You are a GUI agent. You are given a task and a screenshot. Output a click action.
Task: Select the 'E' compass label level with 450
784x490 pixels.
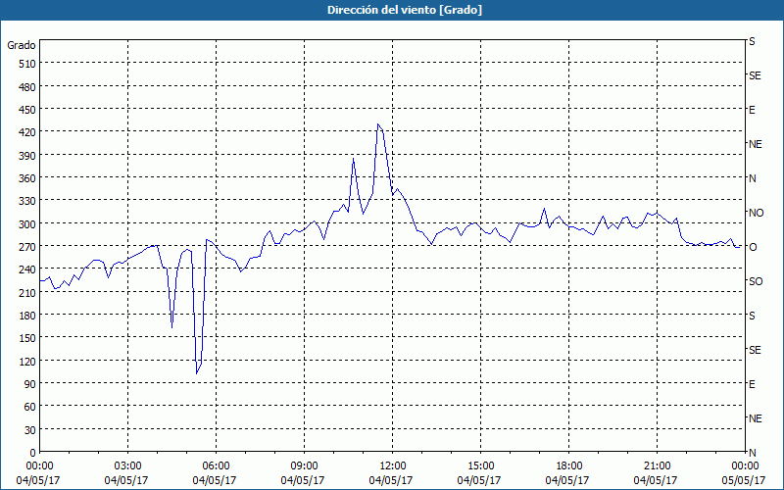(x=752, y=110)
